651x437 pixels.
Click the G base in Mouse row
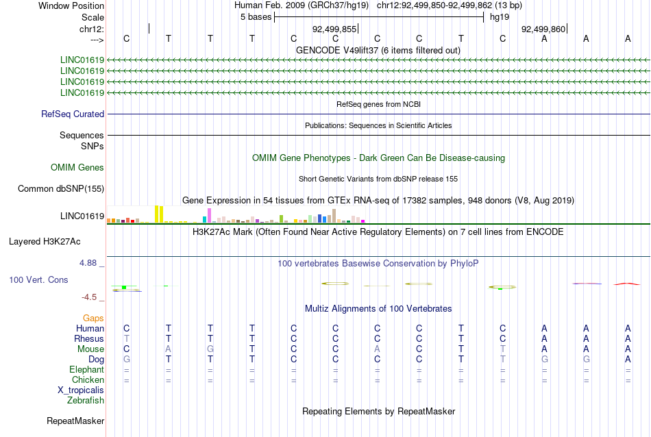click(210, 349)
